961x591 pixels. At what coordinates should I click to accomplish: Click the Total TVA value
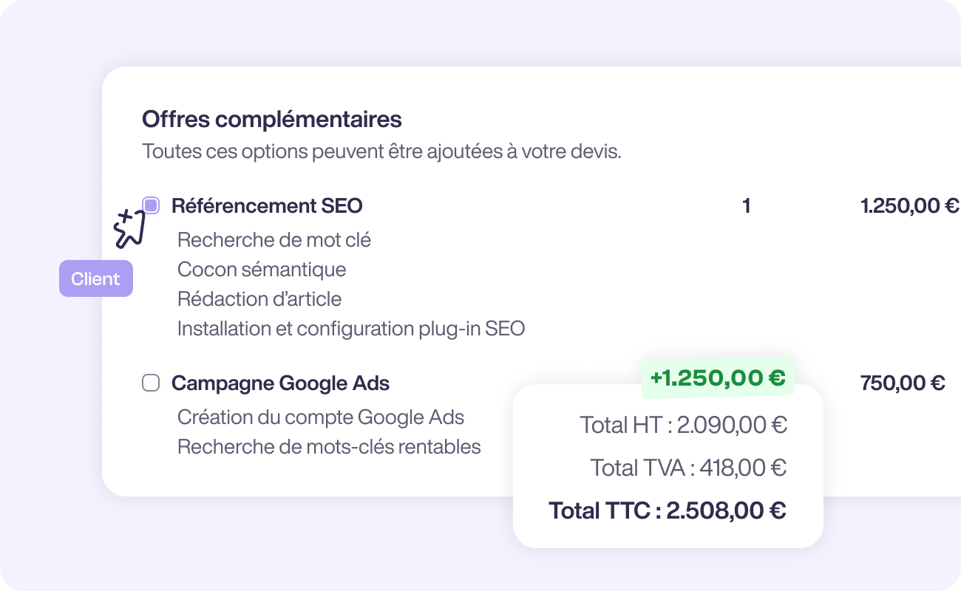(x=688, y=468)
